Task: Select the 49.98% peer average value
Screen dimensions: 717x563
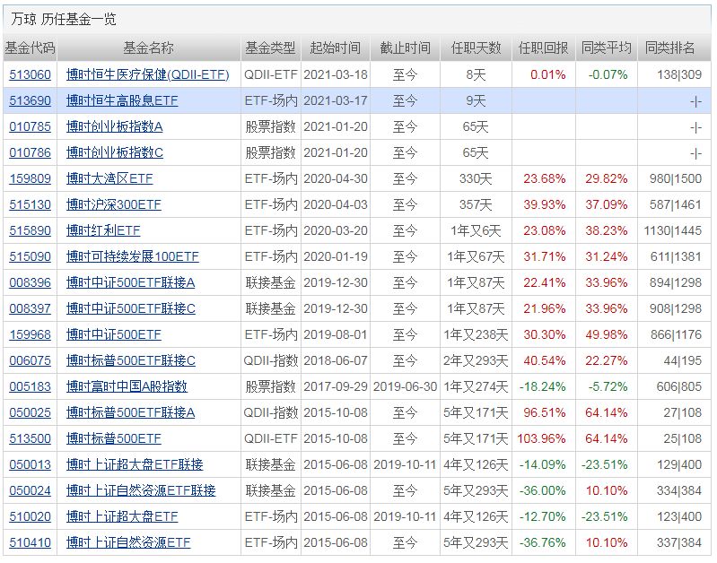Action: [x=607, y=335]
